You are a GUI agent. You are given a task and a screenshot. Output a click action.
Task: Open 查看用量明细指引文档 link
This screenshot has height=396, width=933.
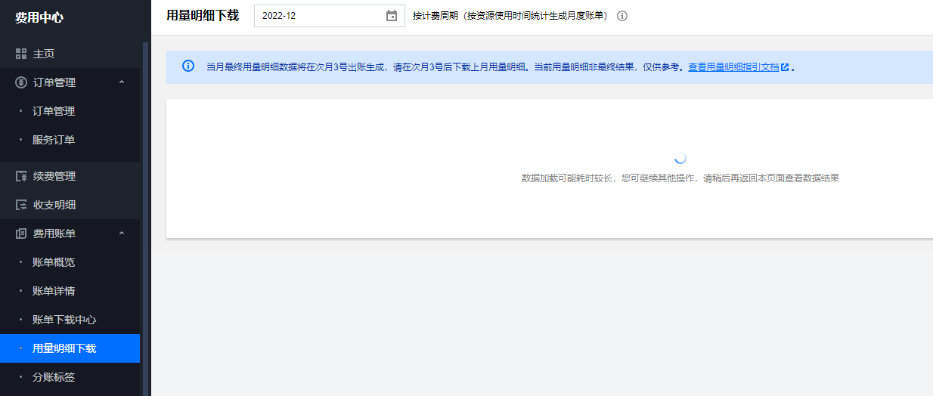point(733,67)
